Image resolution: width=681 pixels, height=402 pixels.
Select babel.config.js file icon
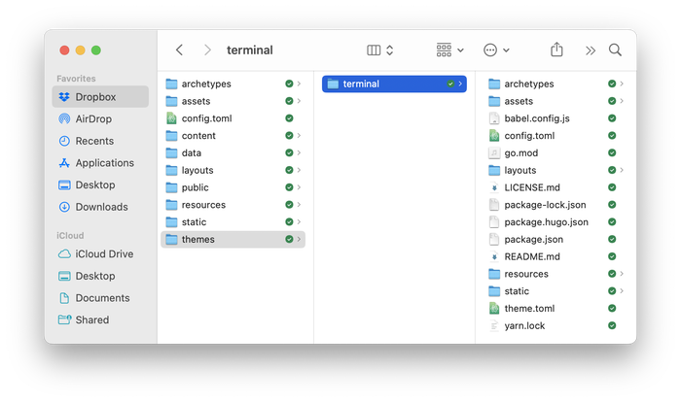click(494, 118)
